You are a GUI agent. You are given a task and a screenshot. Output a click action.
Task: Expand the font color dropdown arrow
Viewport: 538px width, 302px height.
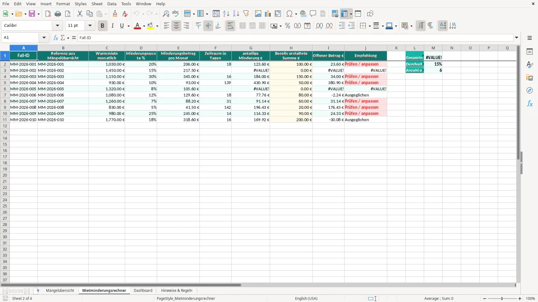tap(144, 26)
